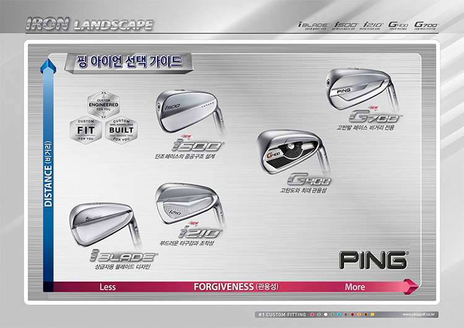464x328 pixels.
Task: Select the G700 iron club image
Action: point(360,92)
